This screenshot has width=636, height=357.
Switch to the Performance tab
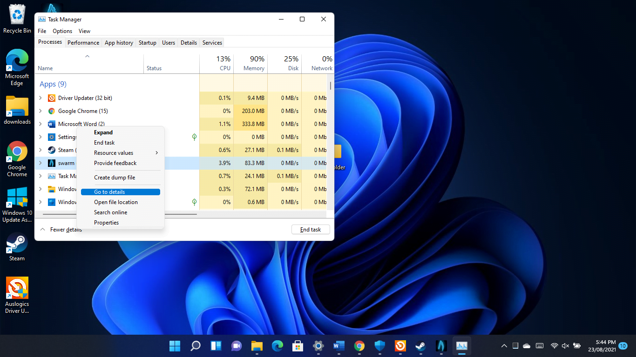point(83,42)
